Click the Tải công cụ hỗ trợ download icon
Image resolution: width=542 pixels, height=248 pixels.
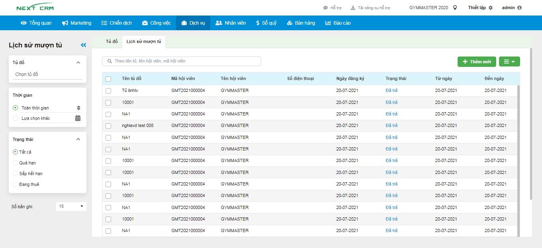pyautogui.click(x=352, y=8)
